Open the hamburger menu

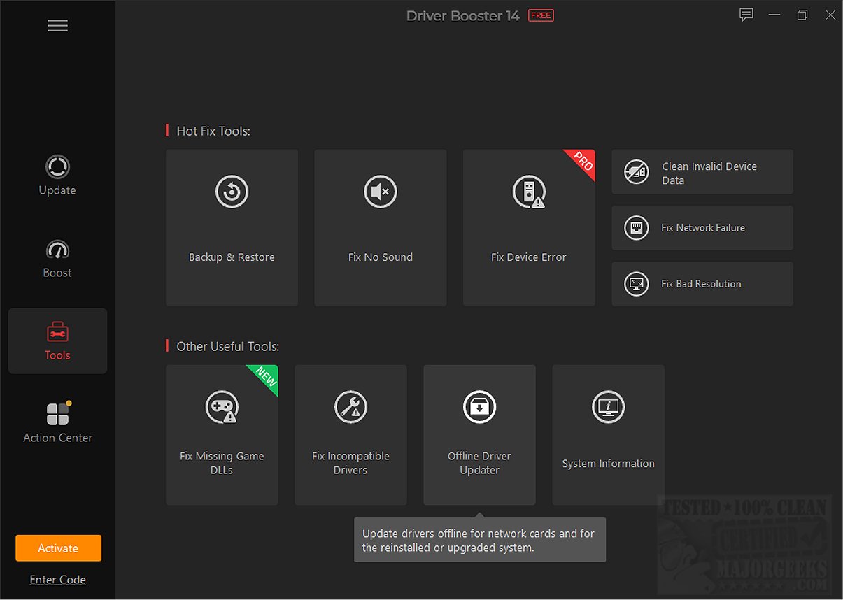tap(57, 26)
